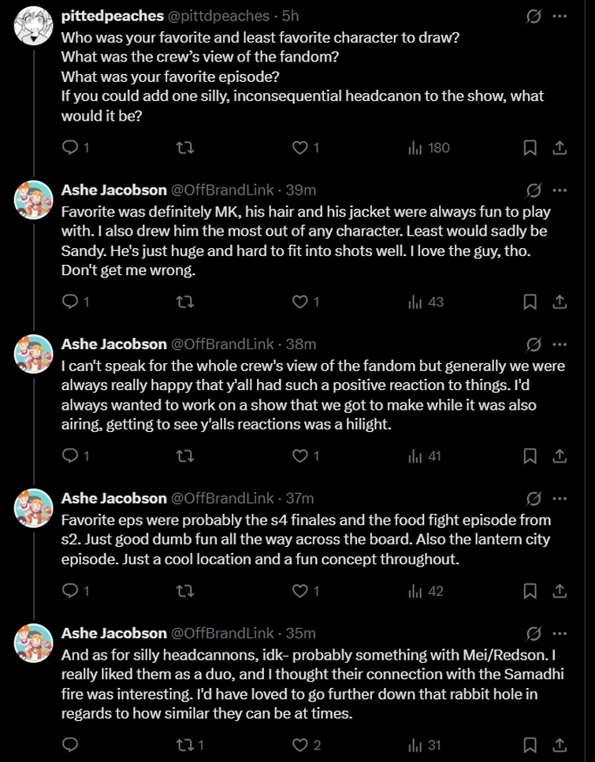Reply to the pittedpeaches question tweet
This screenshot has height=762, width=595.
(70, 147)
